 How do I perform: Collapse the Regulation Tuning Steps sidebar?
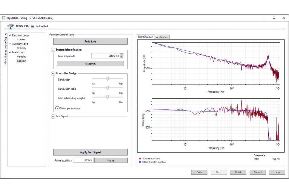(x=5, y=34)
